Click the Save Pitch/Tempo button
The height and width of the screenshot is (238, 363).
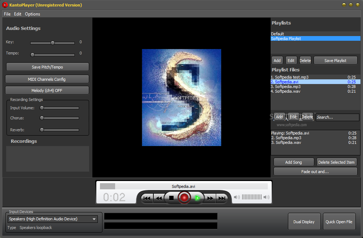point(48,67)
